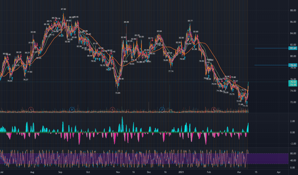
Task: Click the 78.78 pivot low label
Action: click(x=102, y=65)
